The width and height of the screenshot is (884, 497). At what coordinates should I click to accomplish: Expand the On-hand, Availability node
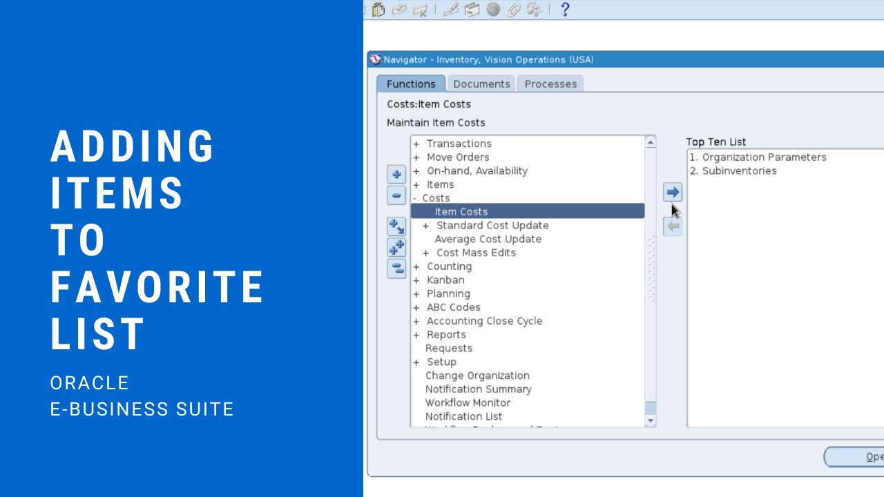click(x=416, y=171)
